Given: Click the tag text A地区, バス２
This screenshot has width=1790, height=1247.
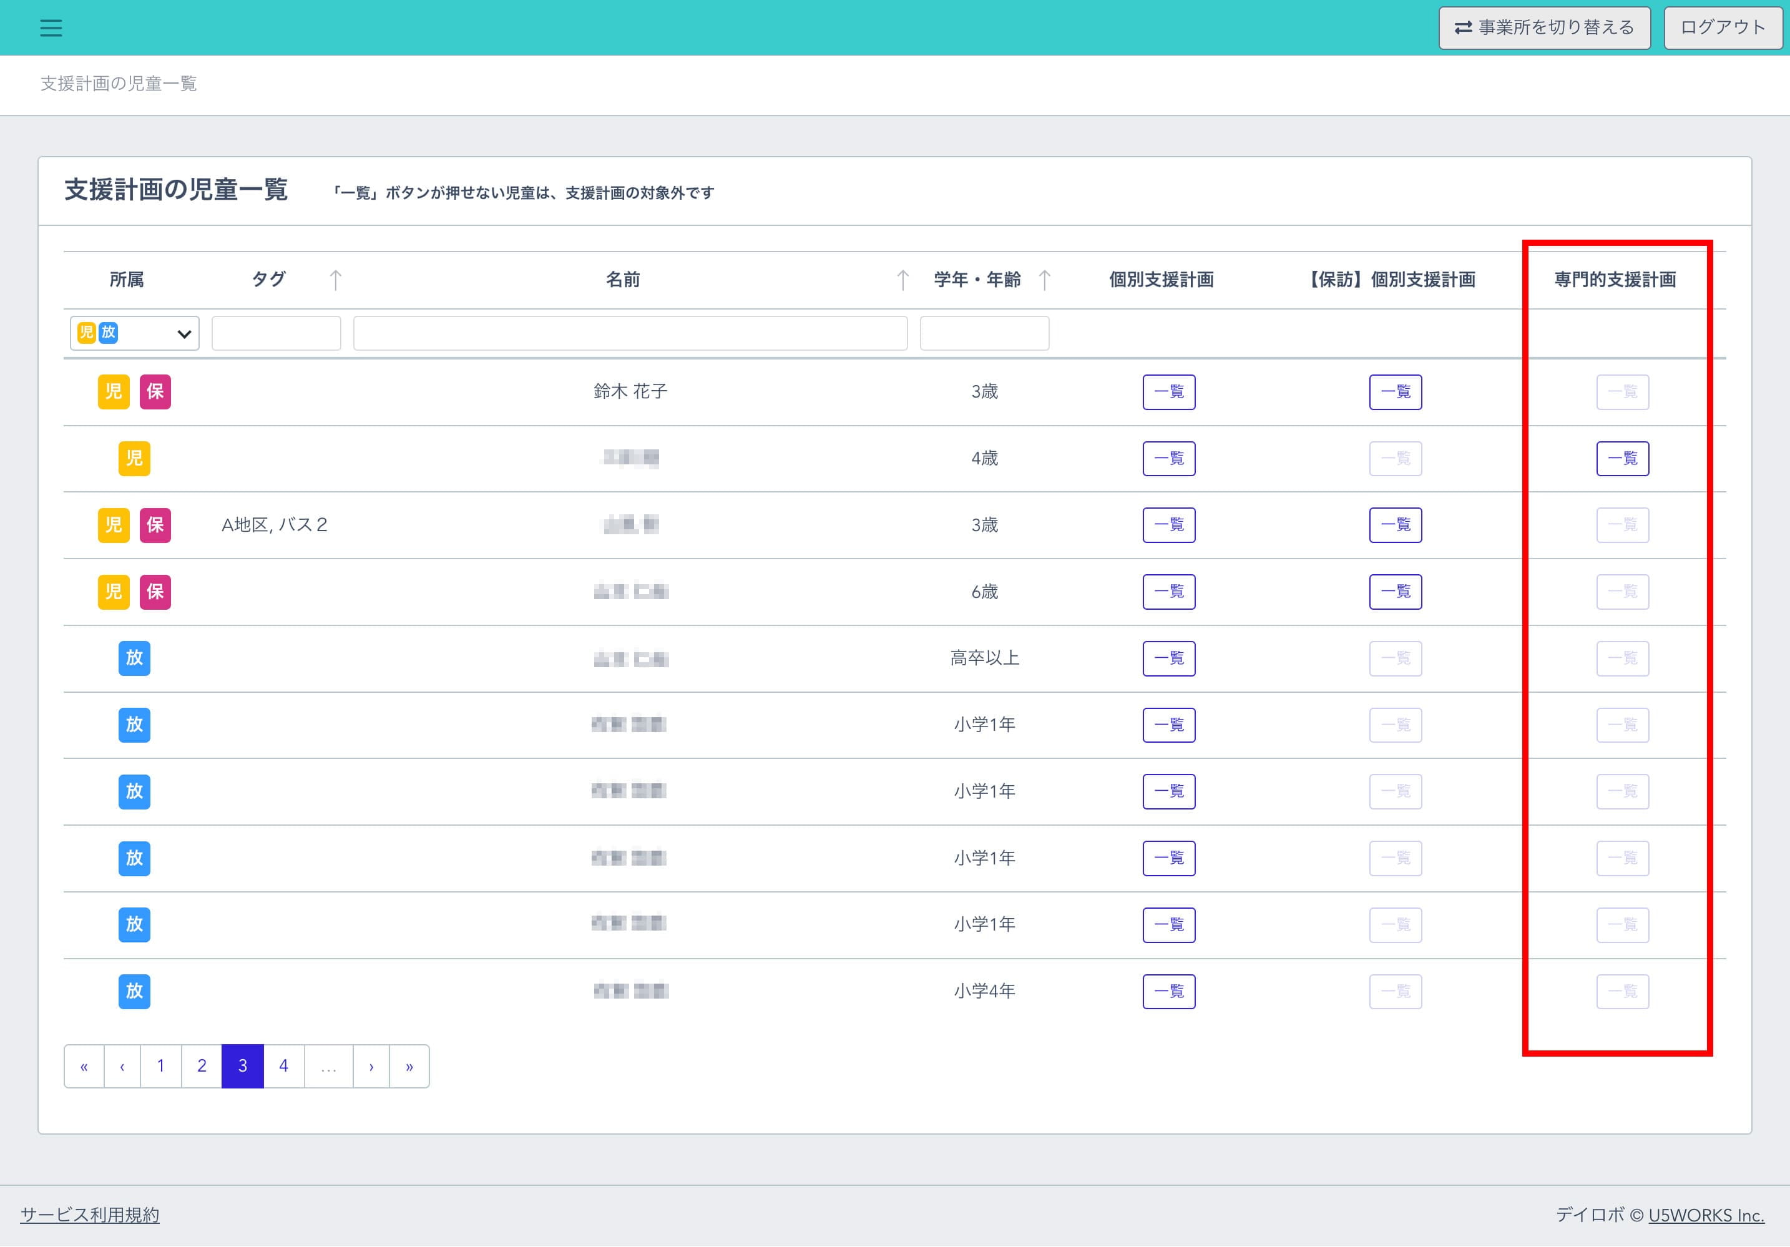Looking at the screenshot, I should coord(275,524).
